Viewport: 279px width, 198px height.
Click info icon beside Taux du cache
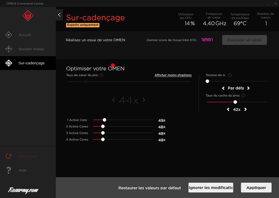(x=243, y=96)
